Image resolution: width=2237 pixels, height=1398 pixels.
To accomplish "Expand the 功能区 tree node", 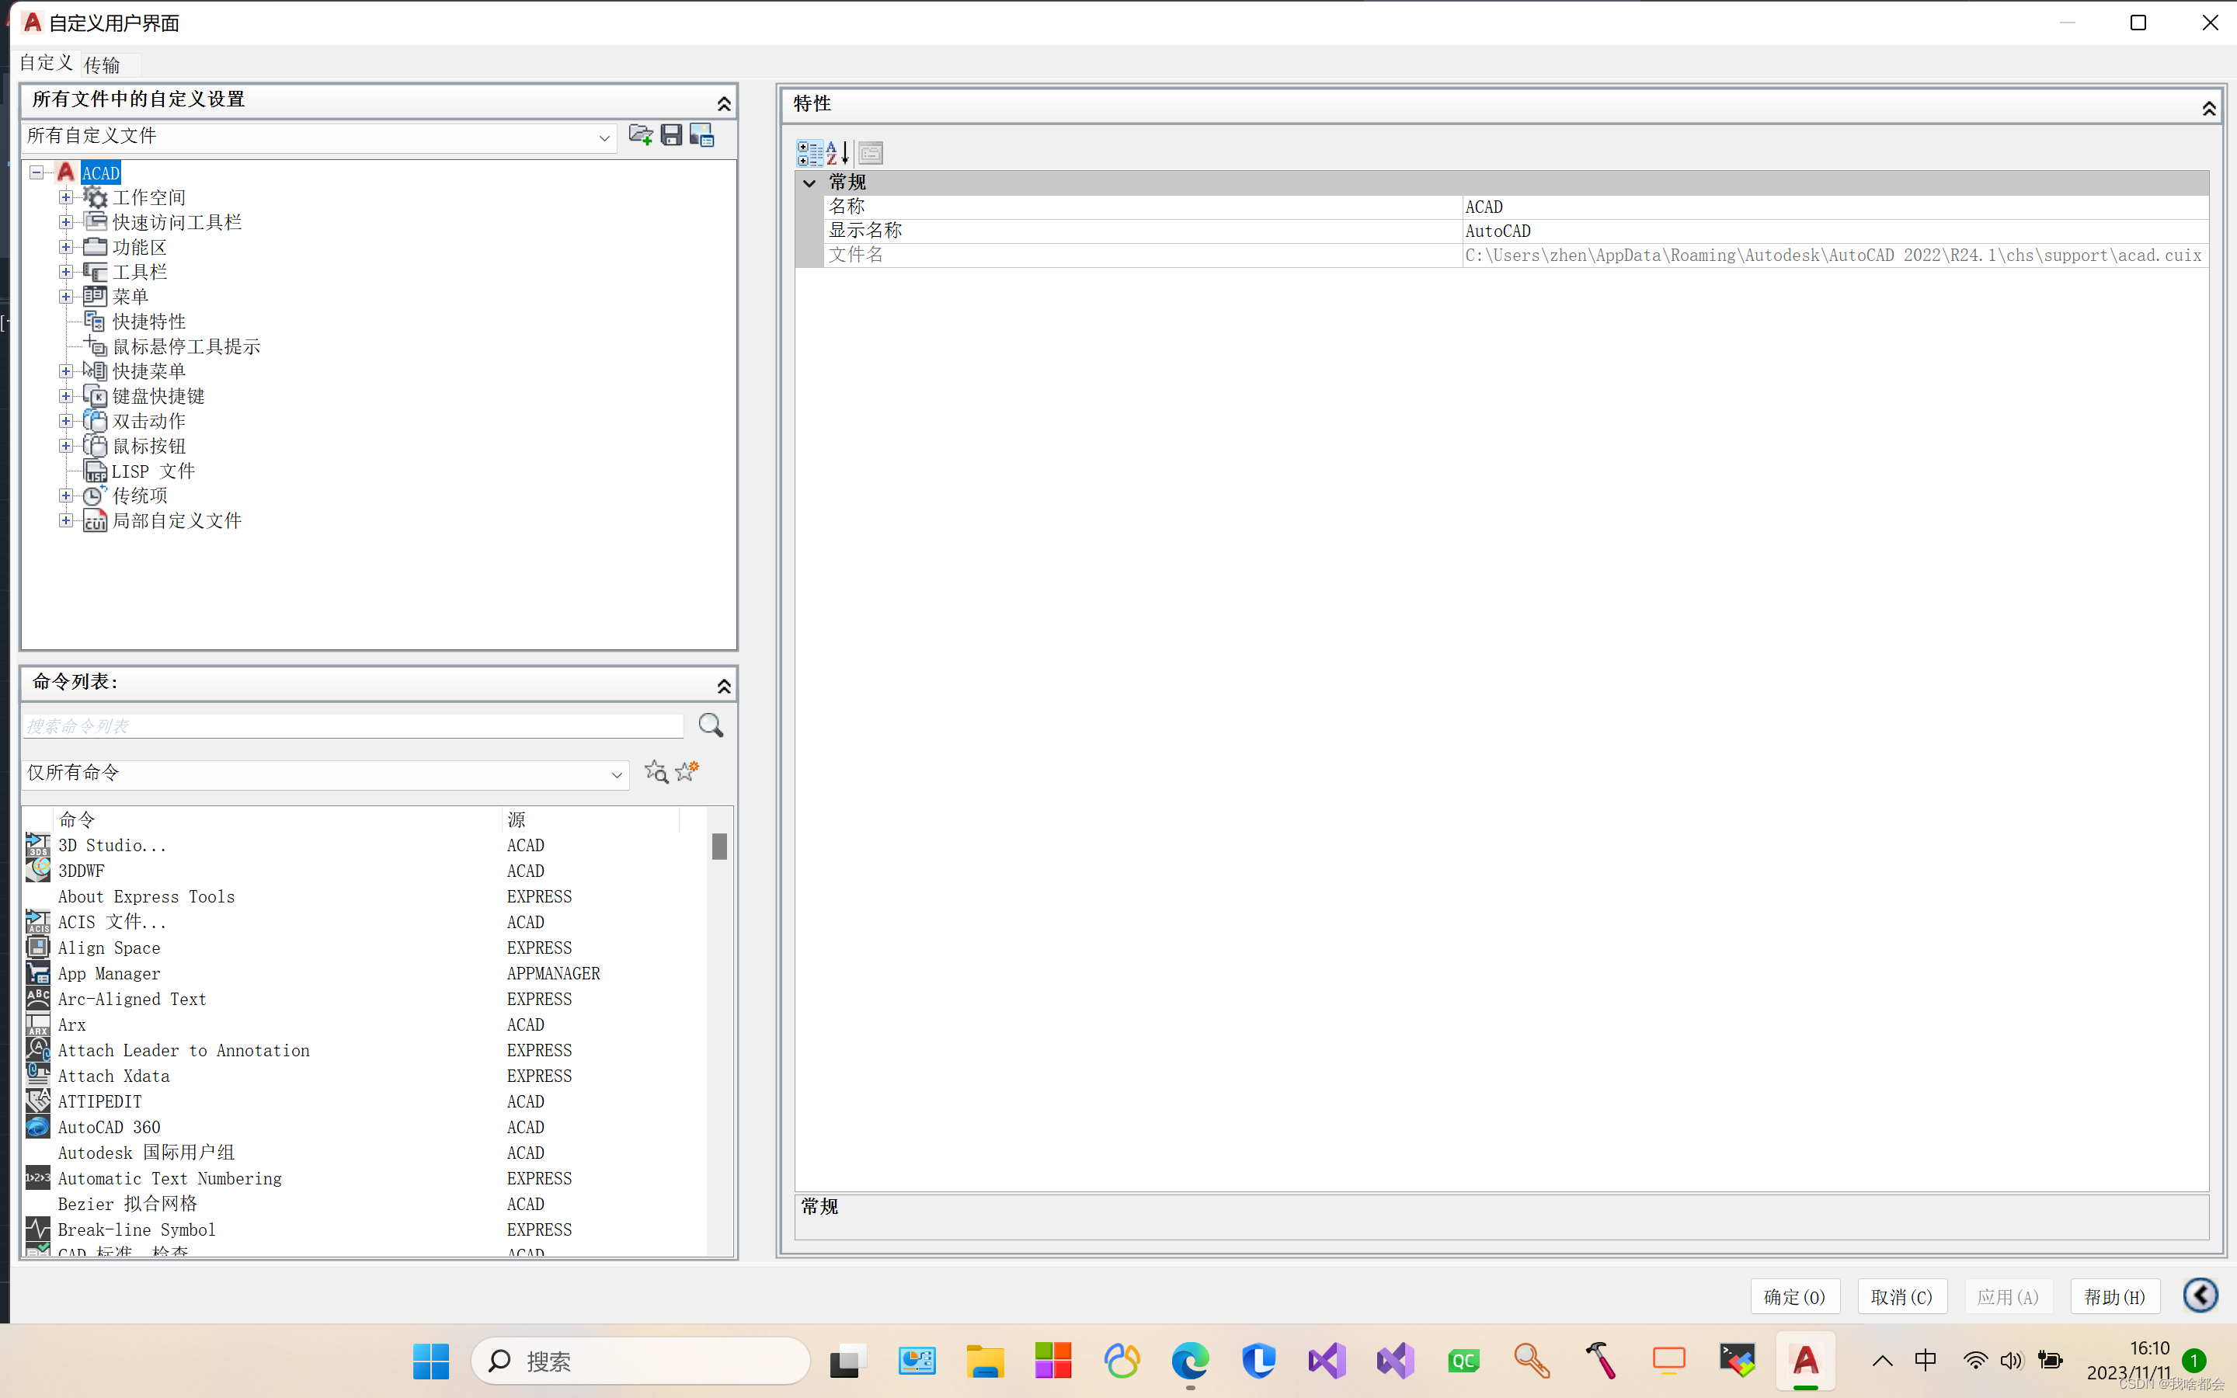I will click(x=65, y=247).
